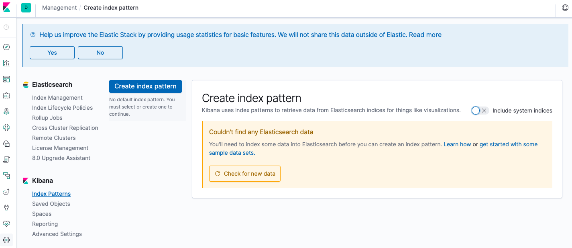Click the Kibana logo at top left

7,7
